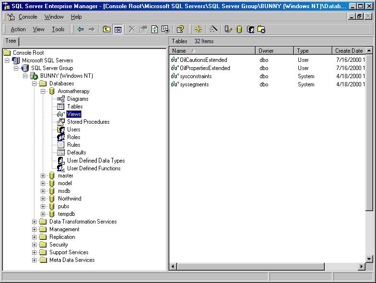
Task: Select User Defined Functions icon
Action: 61,168
